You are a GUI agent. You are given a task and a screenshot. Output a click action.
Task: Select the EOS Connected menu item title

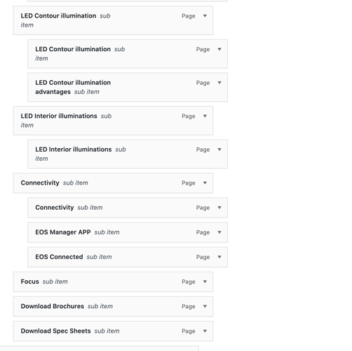[x=59, y=257]
